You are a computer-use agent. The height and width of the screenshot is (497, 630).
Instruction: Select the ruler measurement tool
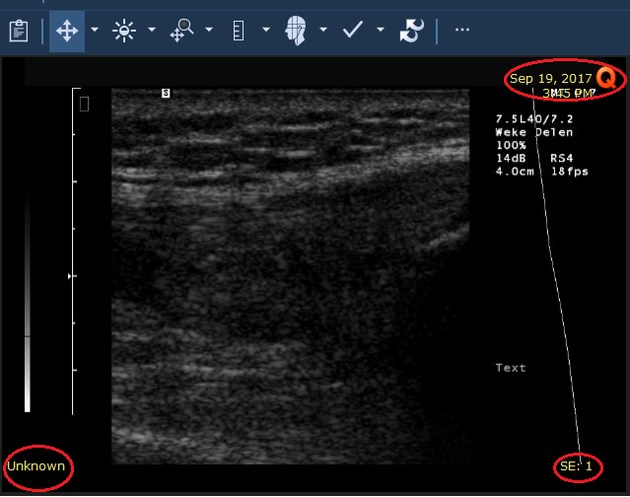pyautogui.click(x=238, y=31)
